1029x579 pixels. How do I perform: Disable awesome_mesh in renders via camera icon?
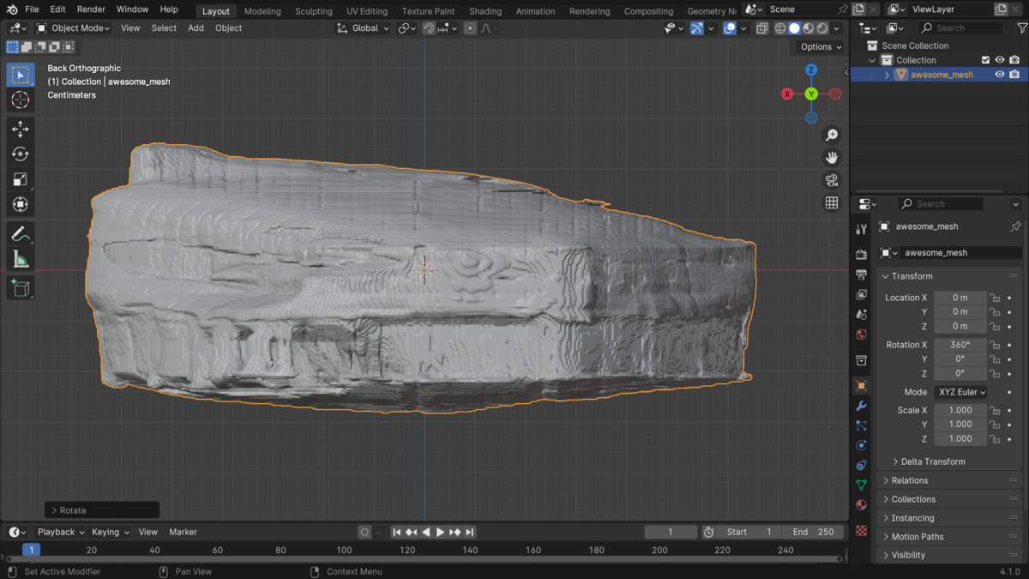1014,75
